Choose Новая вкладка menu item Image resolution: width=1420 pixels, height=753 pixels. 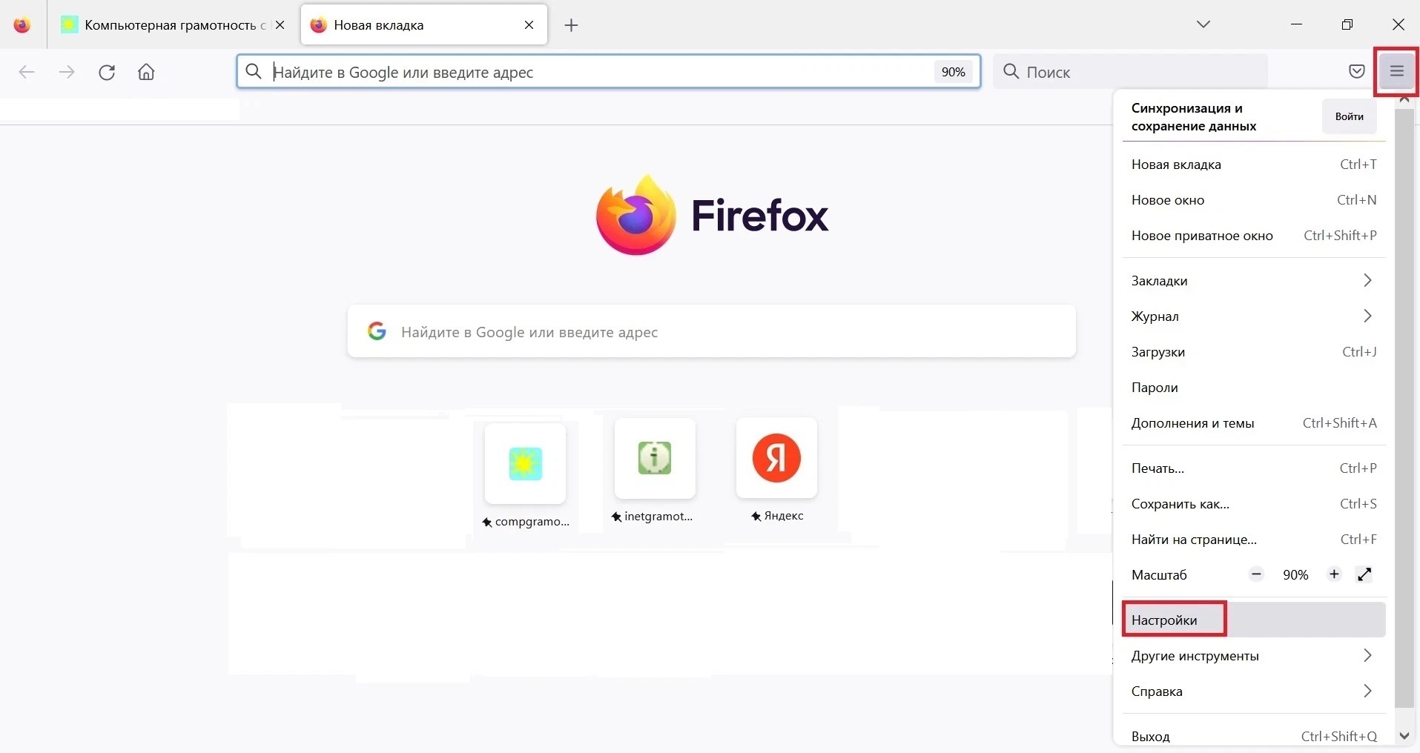coord(1254,165)
